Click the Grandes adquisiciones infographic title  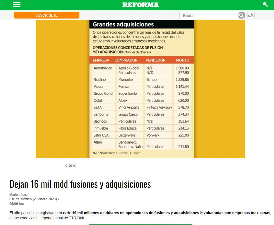[x=123, y=25]
